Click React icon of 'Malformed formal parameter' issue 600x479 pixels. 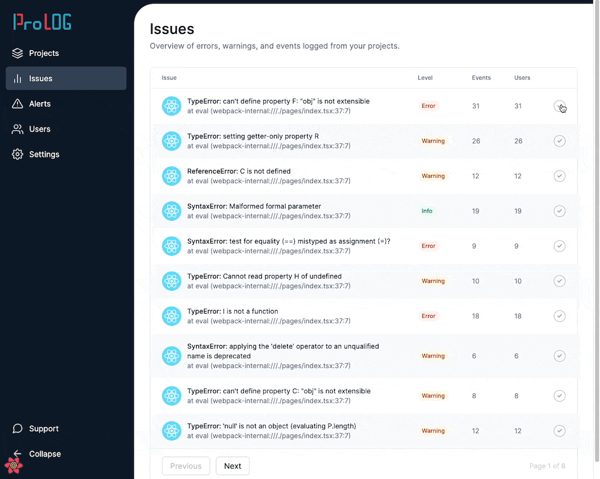pyautogui.click(x=171, y=211)
